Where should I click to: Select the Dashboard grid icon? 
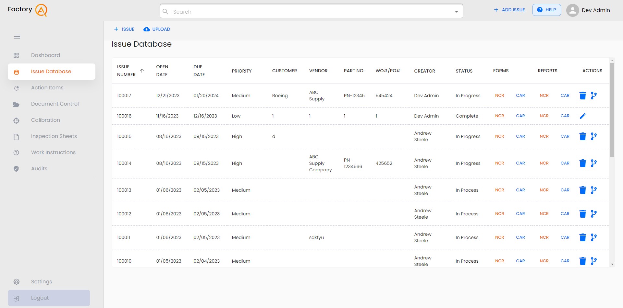coord(16,55)
